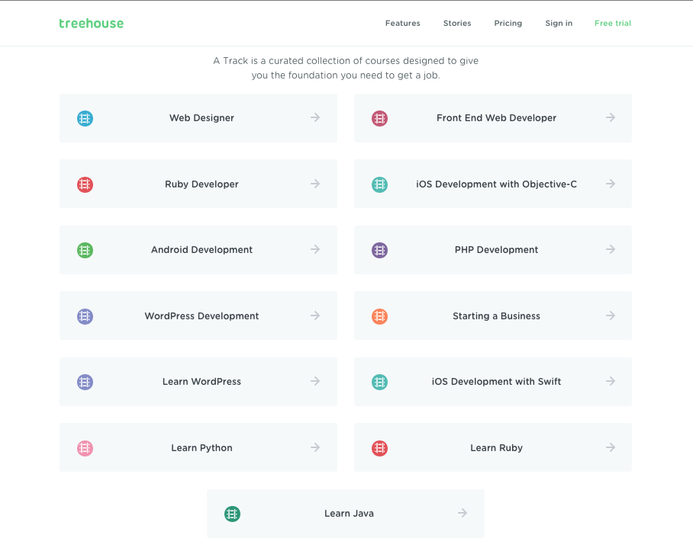Click the treehouse logo
The height and width of the screenshot is (538, 693).
(x=91, y=24)
